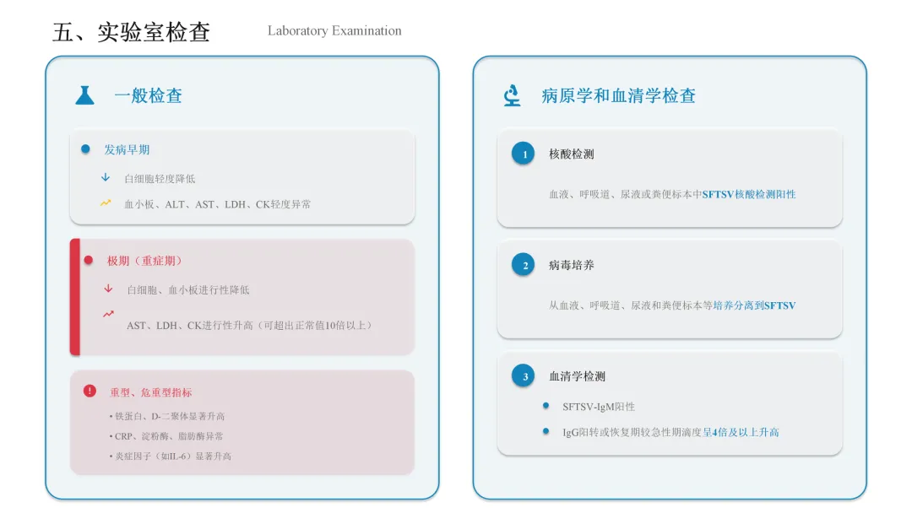Click the blue text 培养分离到SFTSV
This screenshot has width=912, height=513.
(x=754, y=305)
